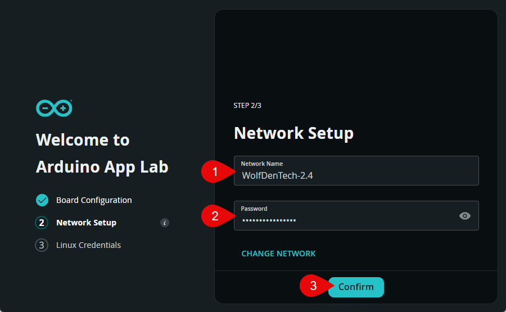The image size is (506, 312).
Task: Click the step 2 circle icon
Action: [42, 223]
